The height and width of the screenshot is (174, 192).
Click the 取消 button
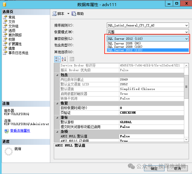point(178,168)
